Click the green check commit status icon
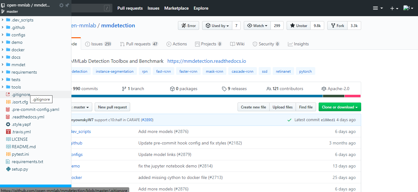 [x=289, y=120]
